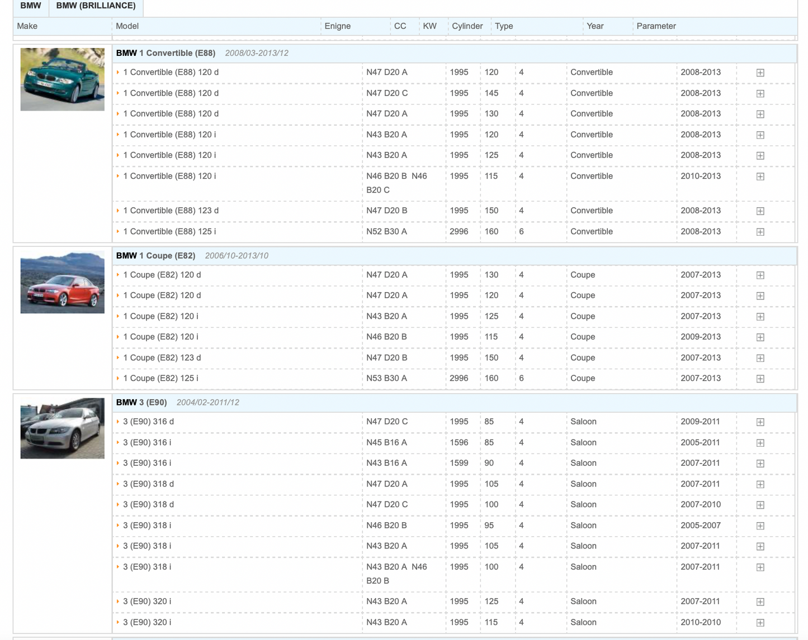This screenshot has height=640, width=808.
Task: Click date range 2004/02-2011/12
Action: point(208,403)
